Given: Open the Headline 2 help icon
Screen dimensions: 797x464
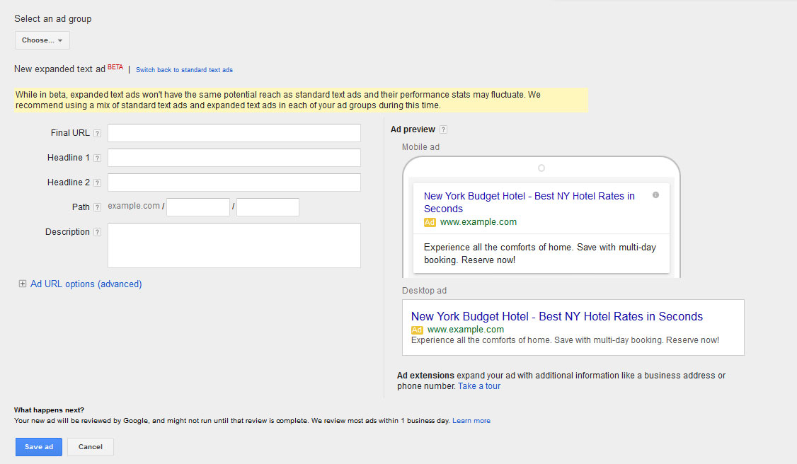Looking at the screenshot, I should point(97,182).
